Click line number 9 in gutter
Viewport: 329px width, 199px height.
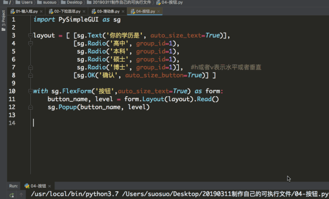[x=13, y=83]
